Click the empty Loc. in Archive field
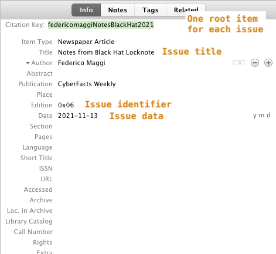The image size is (276, 254). click(164, 211)
